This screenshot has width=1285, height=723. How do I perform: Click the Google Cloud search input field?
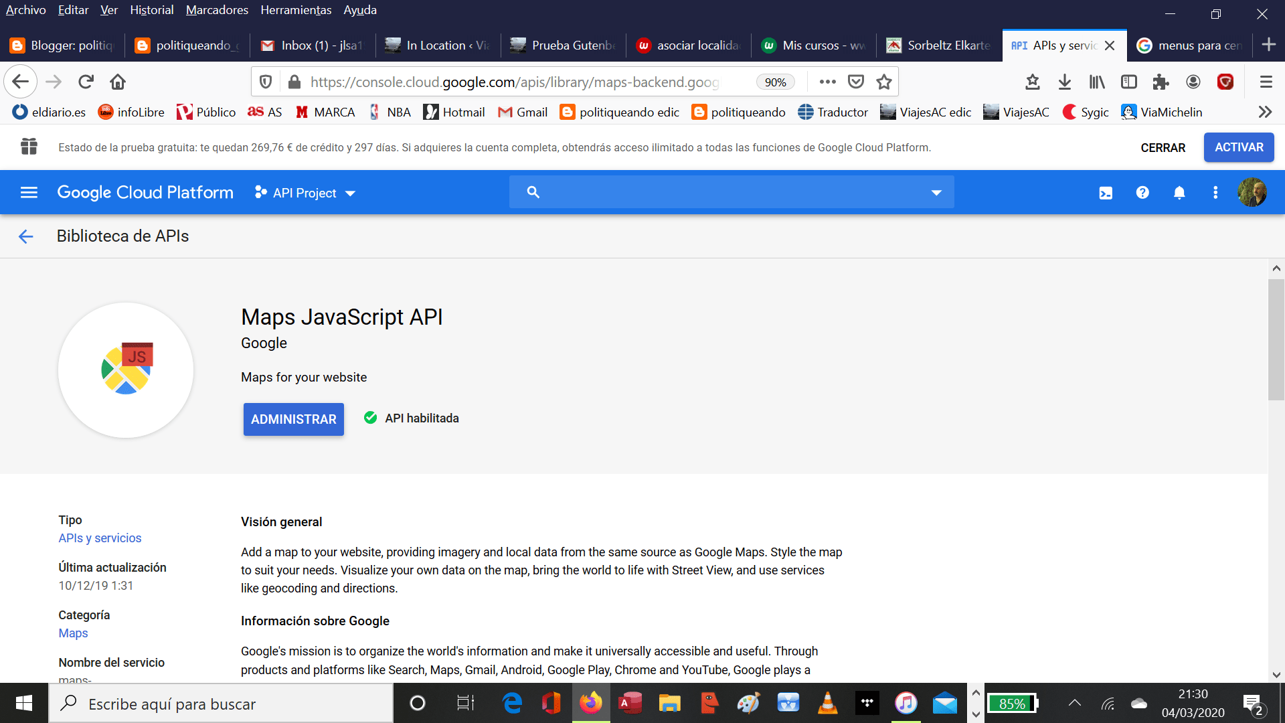(732, 192)
